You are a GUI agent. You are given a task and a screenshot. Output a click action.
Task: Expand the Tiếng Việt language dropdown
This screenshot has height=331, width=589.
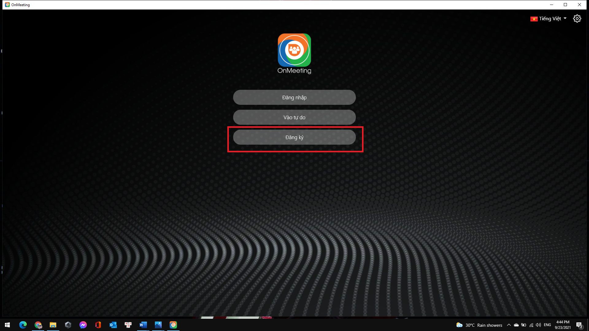(549, 19)
